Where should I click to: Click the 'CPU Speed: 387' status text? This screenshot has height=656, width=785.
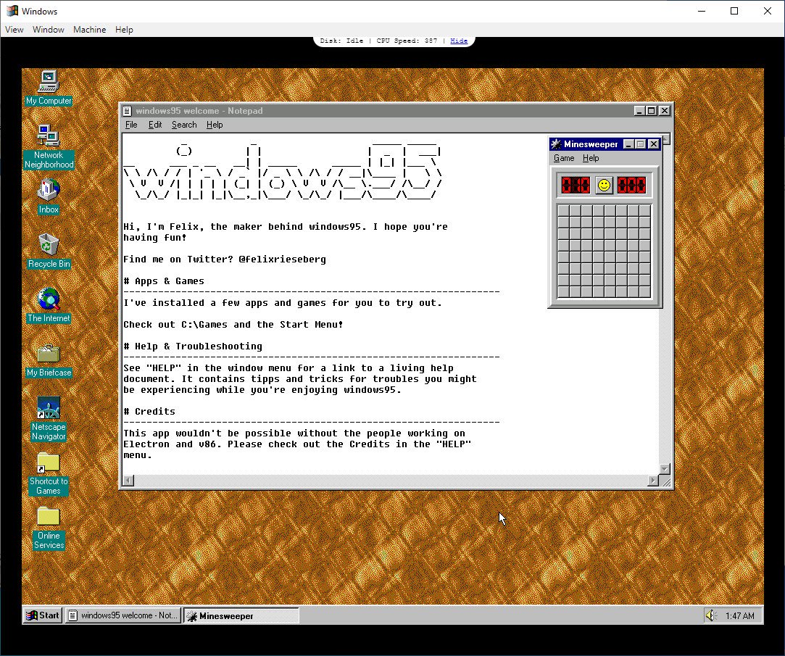[407, 41]
